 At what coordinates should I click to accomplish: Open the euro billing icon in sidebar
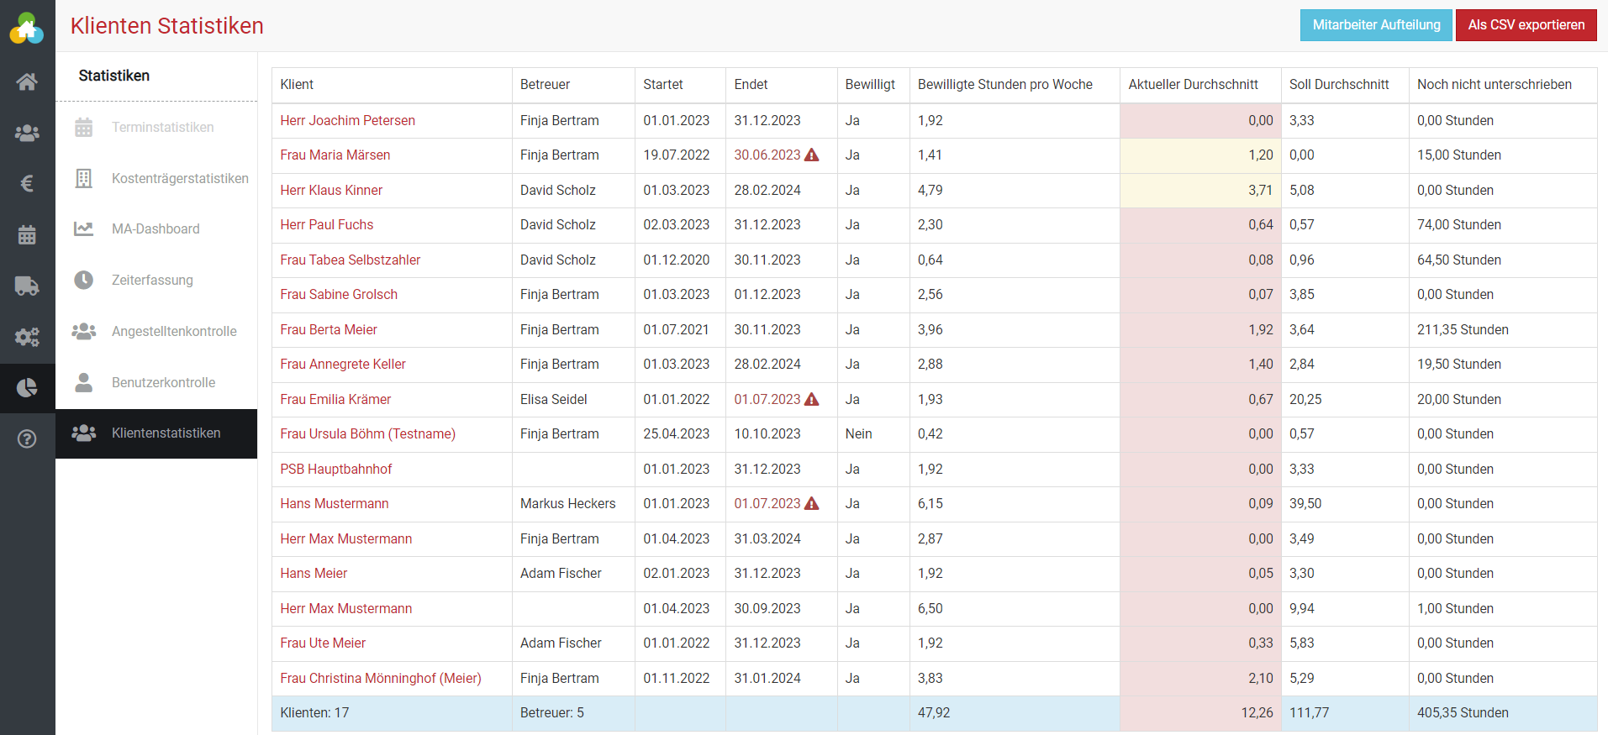pos(27,183)
